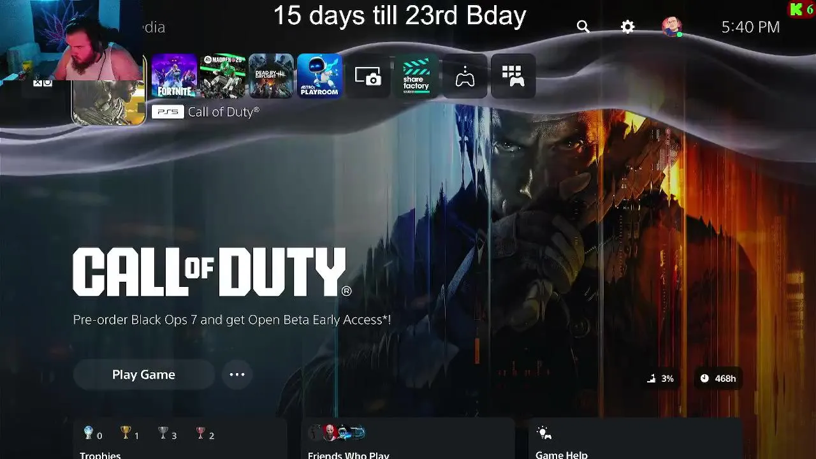Viewport: 816px width, 459px height.
Task: Open the Fortnite game tile
Action: (174, 76)
